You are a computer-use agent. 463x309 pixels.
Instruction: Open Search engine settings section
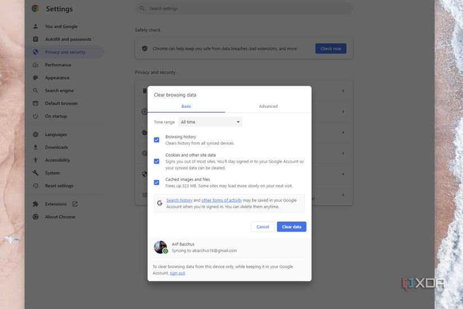point(59,90)
